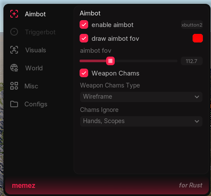
Task: Switch to the Visuals tab label
Action: click(36, 50)
